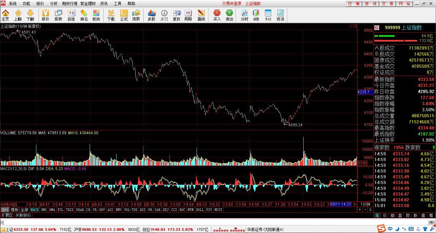Image resolution: width=436 pixels, height=233 pixels.
Task: Click the red 买入 buy icon
Action: tap(217, 15)
